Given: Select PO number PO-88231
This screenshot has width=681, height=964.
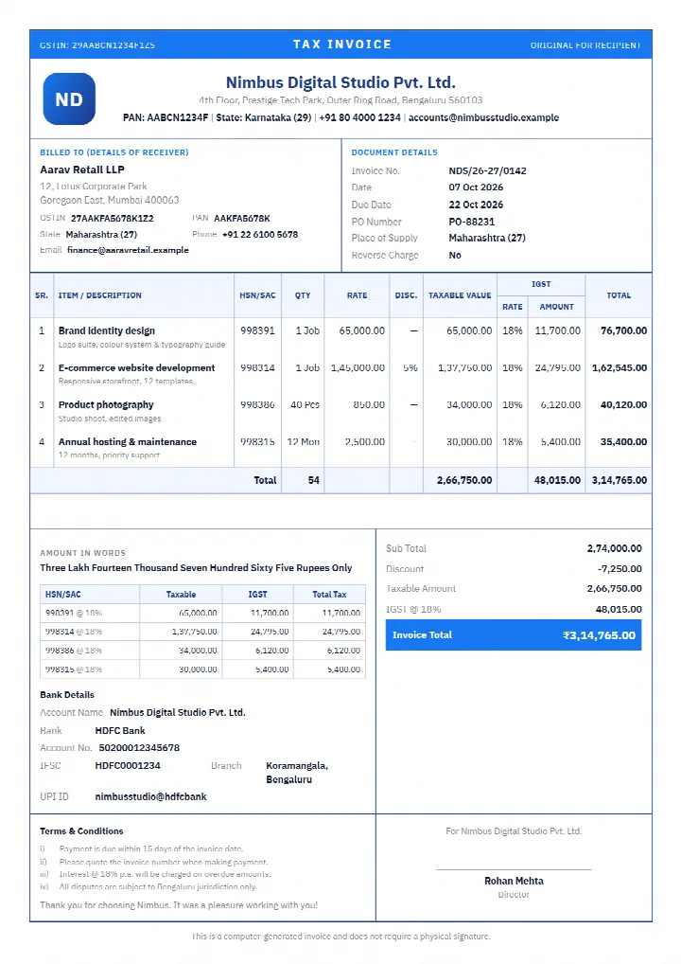Looking at the screenshot, I should click(x=472, y=222).
